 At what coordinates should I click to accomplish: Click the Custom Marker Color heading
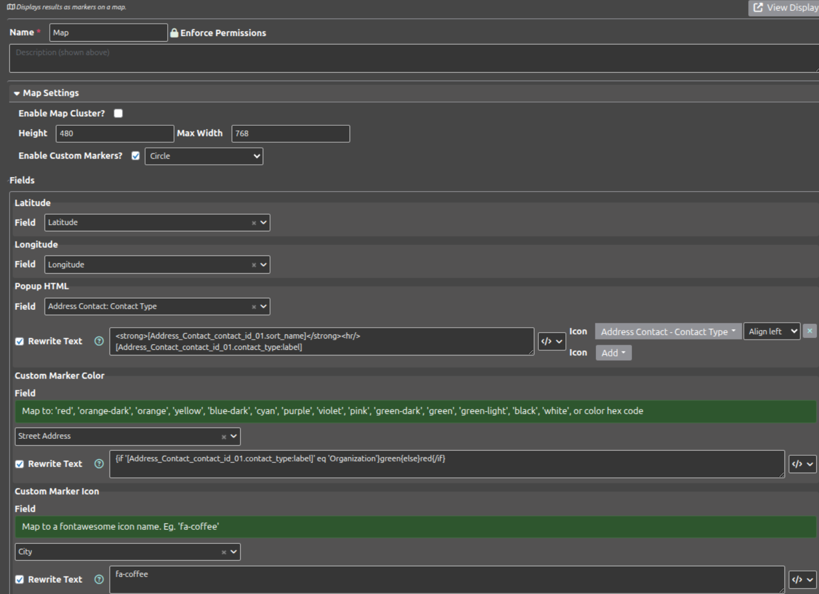pos(59,376)
